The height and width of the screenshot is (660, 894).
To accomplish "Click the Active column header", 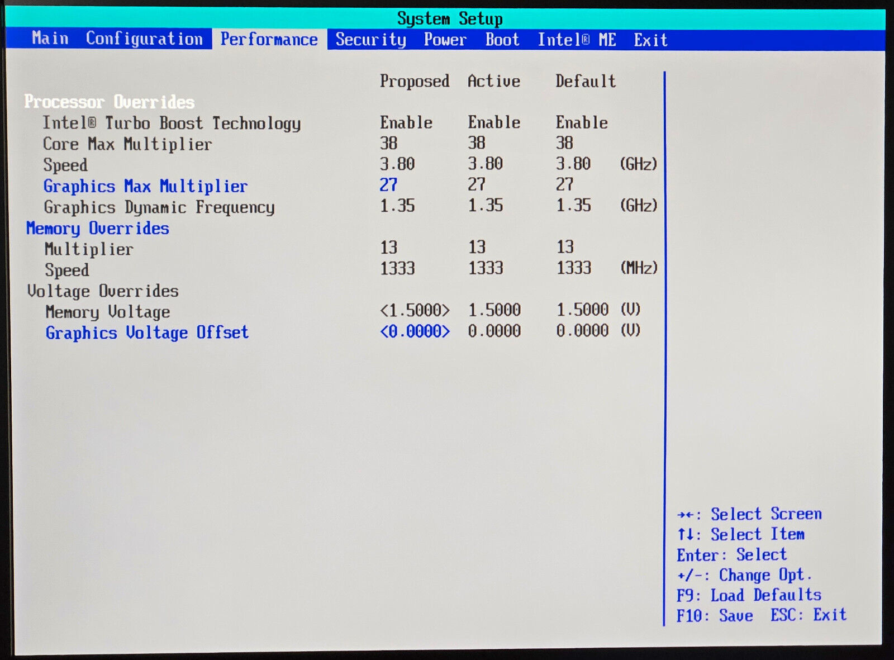I will click(494, 82).
